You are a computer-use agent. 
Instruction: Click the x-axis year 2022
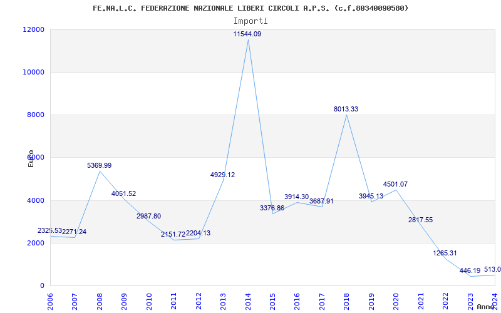(x=445, y=301)
